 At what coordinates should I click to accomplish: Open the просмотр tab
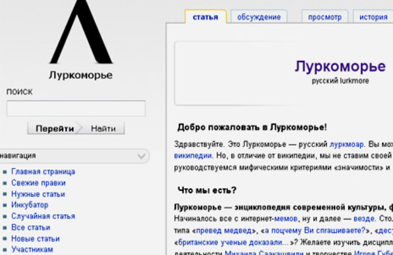[x=325, y=17]
